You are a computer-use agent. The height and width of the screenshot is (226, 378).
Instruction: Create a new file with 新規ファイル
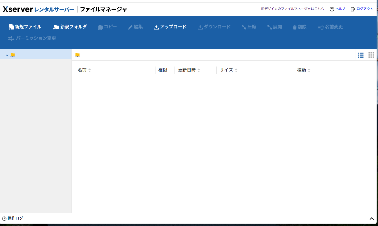pyautogui.click(x=25, y=27)
